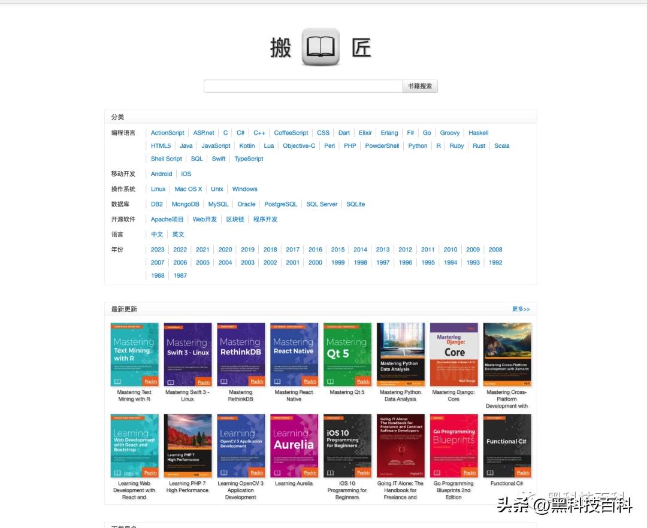Open the Apache项目 category link
This screenshot has height=528, width=647.
click(x=167, y=219)
